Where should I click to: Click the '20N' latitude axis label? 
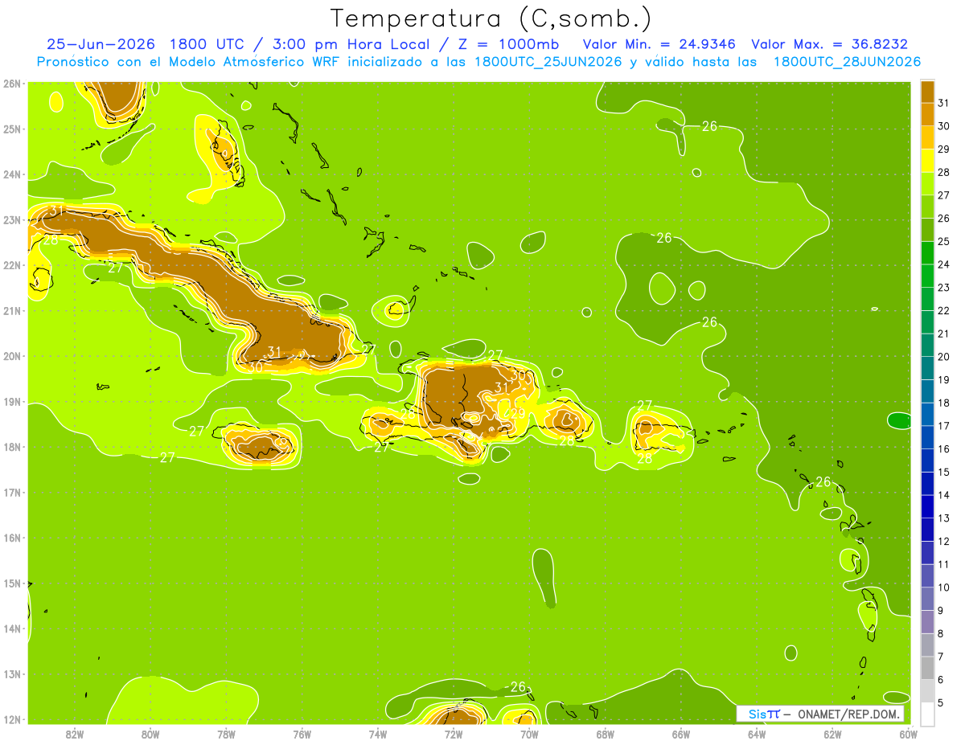tap(12, 356)
